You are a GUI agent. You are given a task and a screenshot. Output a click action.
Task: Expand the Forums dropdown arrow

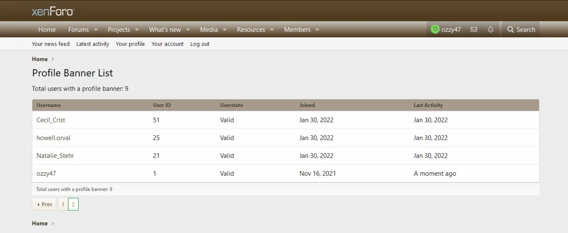point(95,30)
